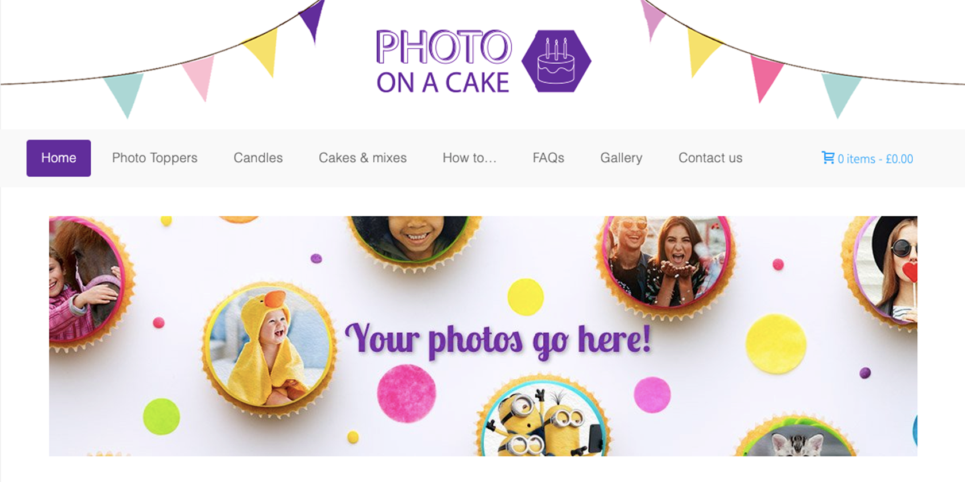The image size is (965, 482).
Task: Click the 'Your photos go here!' banner text
Action: (498, 340)
